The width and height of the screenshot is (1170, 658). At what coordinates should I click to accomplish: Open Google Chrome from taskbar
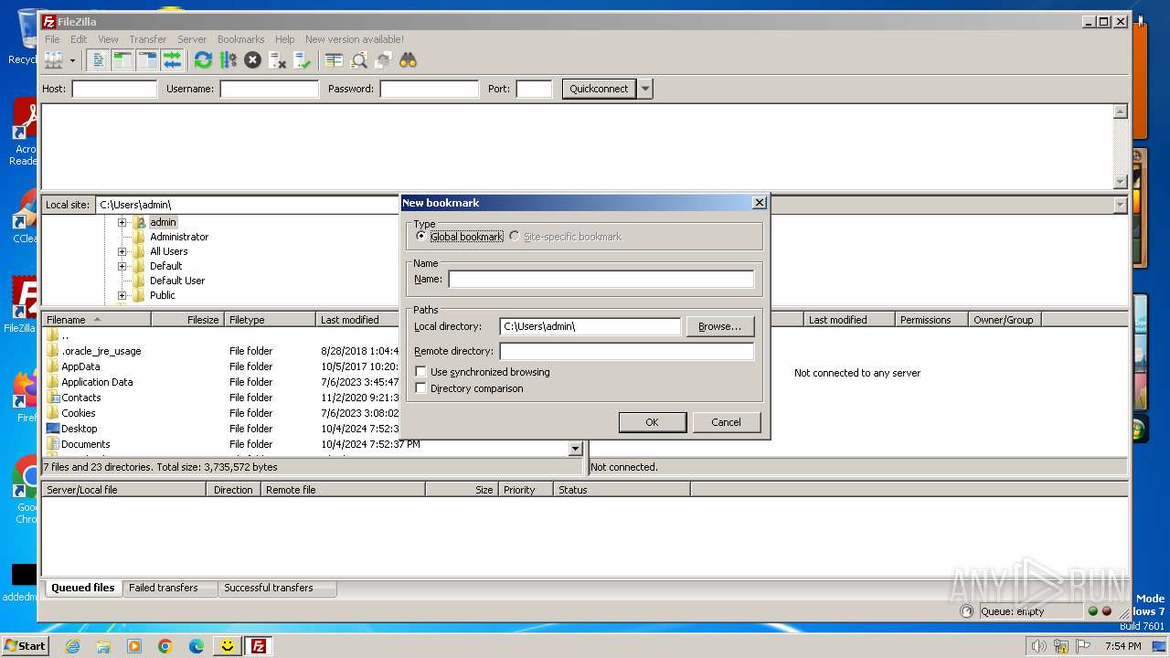165,646
